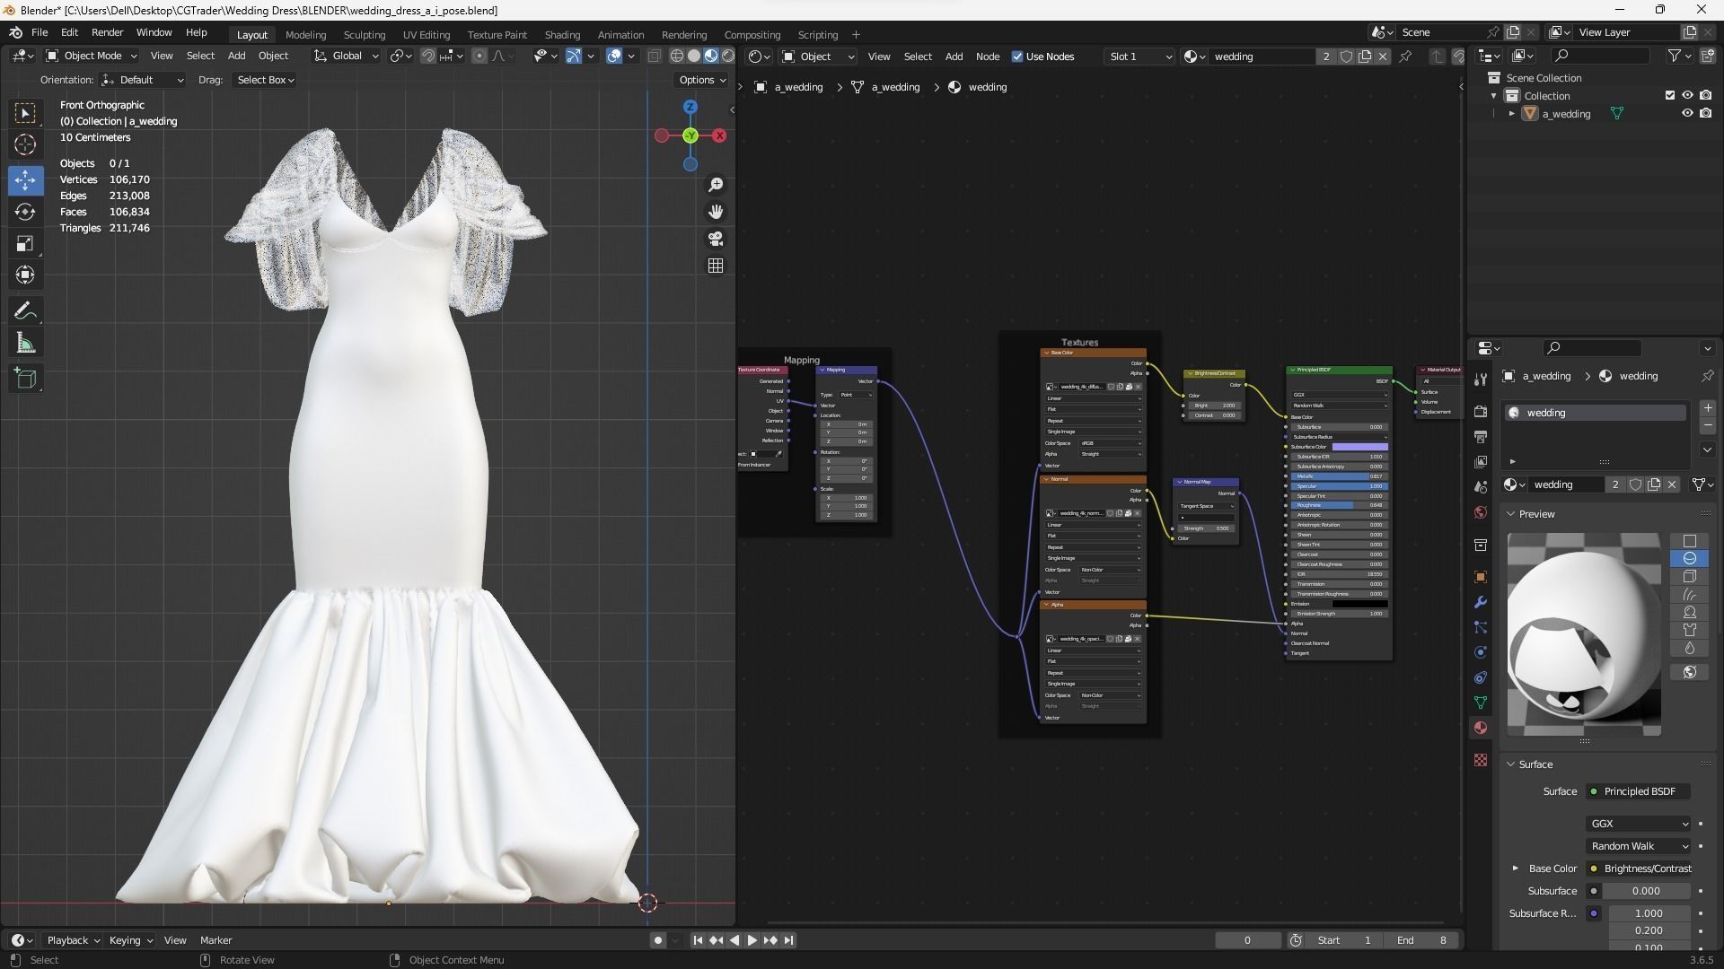Click the Subsurface Color swatch in node

[x=1359, y=447]
